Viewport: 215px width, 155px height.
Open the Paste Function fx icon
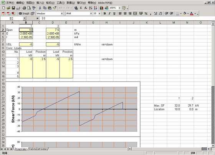86,8
